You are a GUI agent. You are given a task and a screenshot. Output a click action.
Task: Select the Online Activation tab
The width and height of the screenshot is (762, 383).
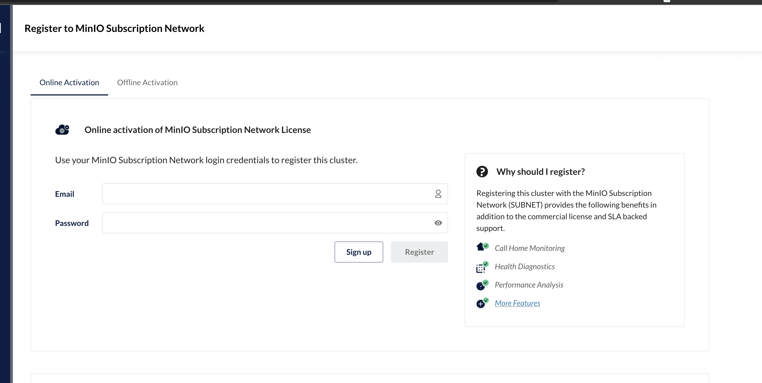click(x=69, y=82)
